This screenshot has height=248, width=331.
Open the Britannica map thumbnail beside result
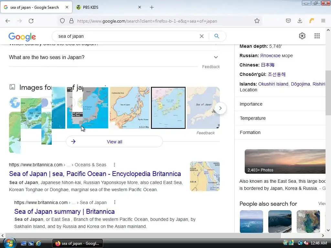point(205,176)
